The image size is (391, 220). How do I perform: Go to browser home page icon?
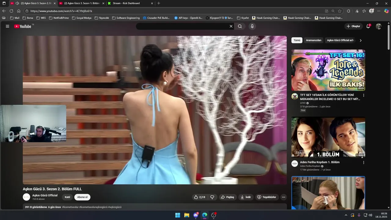click(x=19, y=11)
